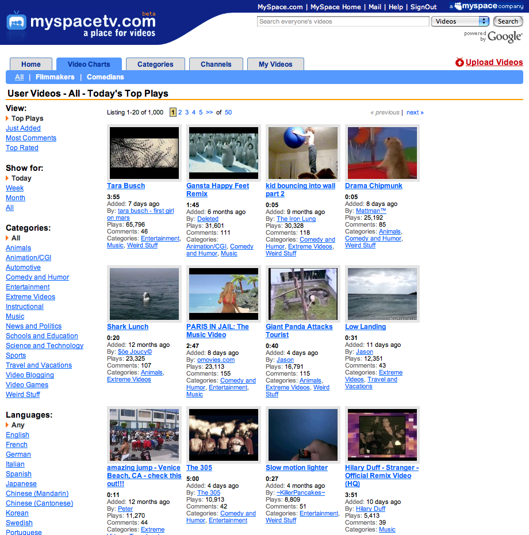Open uploader Mattman™ profile link
This screenshot has width=529, height=535.
click(371, 211)
